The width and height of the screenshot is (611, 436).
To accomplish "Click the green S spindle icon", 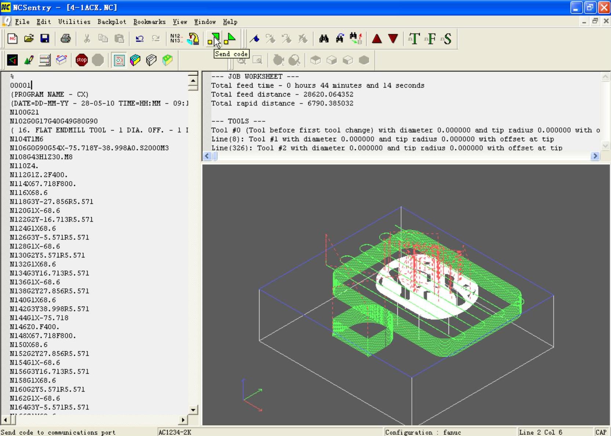I will 447,39.
